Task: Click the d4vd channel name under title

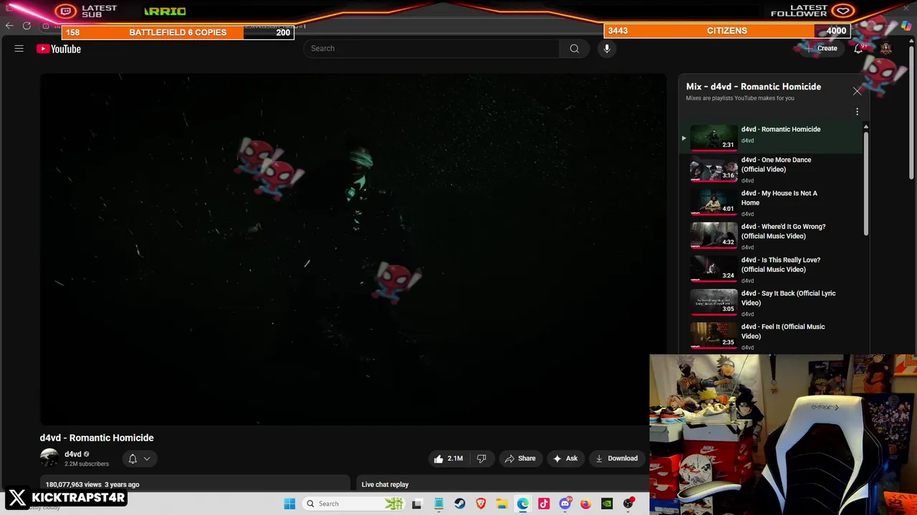Action: [x=73, y=454]
